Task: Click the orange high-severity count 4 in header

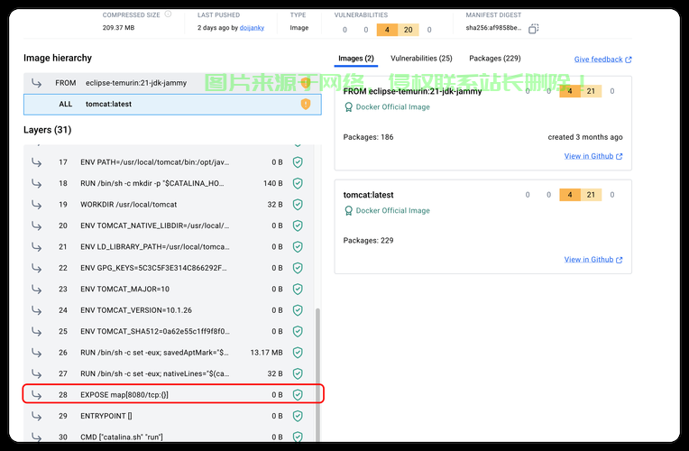Action: click(x=388, y=29)
